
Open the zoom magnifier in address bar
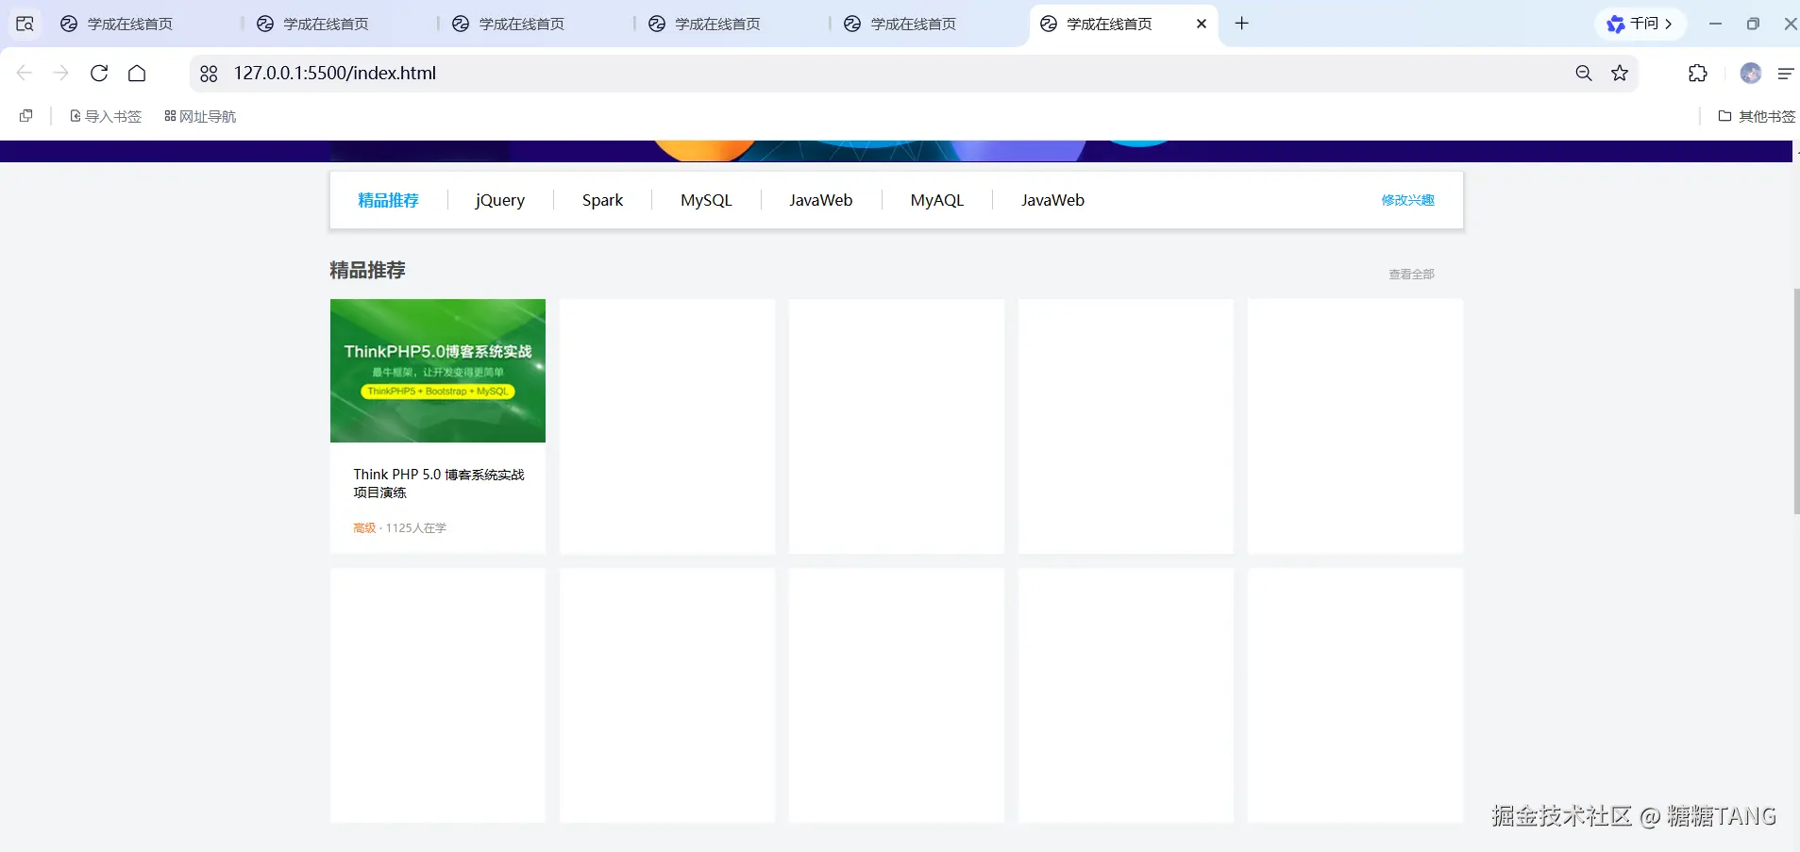[1584, 74]
